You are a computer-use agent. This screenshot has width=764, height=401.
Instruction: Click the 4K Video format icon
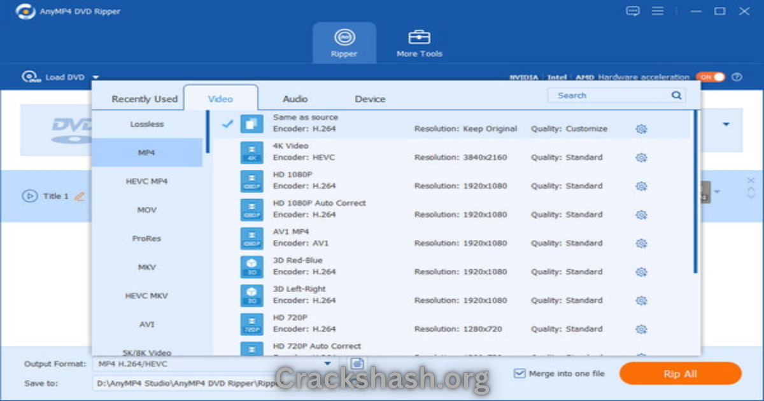(x=251, y=152)
